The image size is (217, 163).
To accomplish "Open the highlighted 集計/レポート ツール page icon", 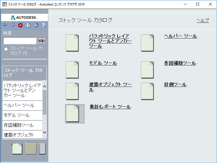I will [75, 114].
